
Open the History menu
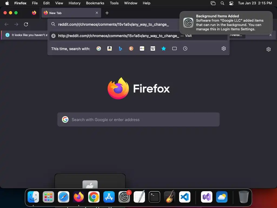(75, 3)
